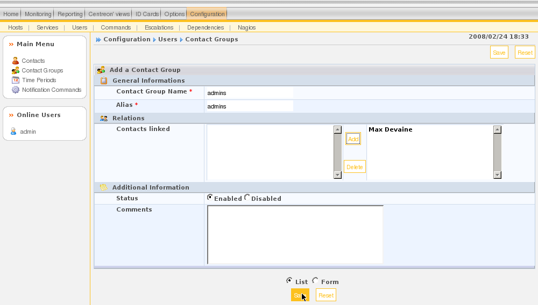
Task: Open the Escalations submenu
Action: click(159, 27)
